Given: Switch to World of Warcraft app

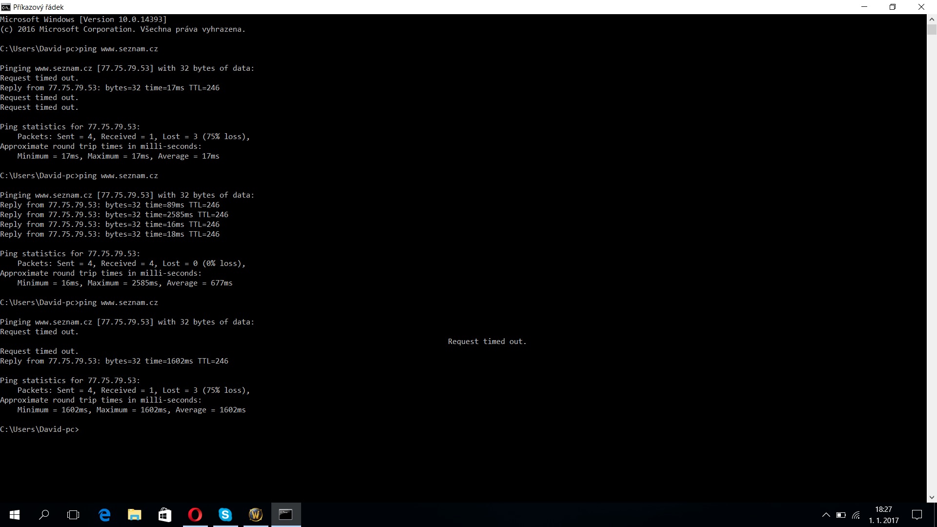Looking at the screenshot, I should (x=256, y=515).
